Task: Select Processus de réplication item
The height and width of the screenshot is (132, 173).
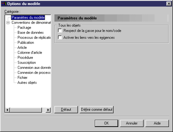Action: pos(34,38)
